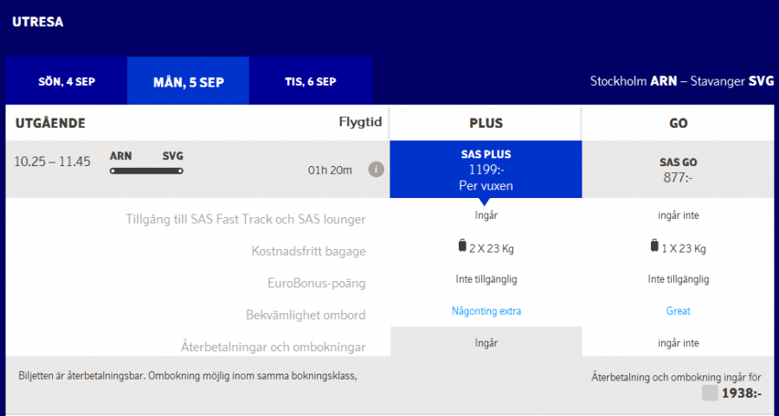Switch to the SÖN, 4 SEP date tab
Screen dimensions: 779x416
[67, 82]
